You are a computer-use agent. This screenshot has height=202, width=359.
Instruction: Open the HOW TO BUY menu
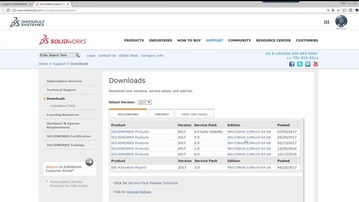[189, 40]
